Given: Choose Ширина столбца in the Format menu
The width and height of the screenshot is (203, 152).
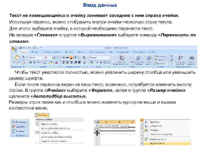Looking at the screenshot, I should click(51, 133).
